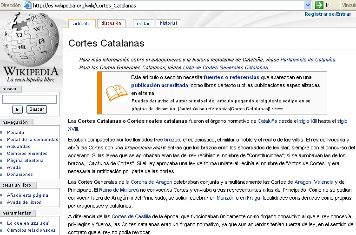Open the editar tab
The image size is (356, 235).
[x=143, y=23]
